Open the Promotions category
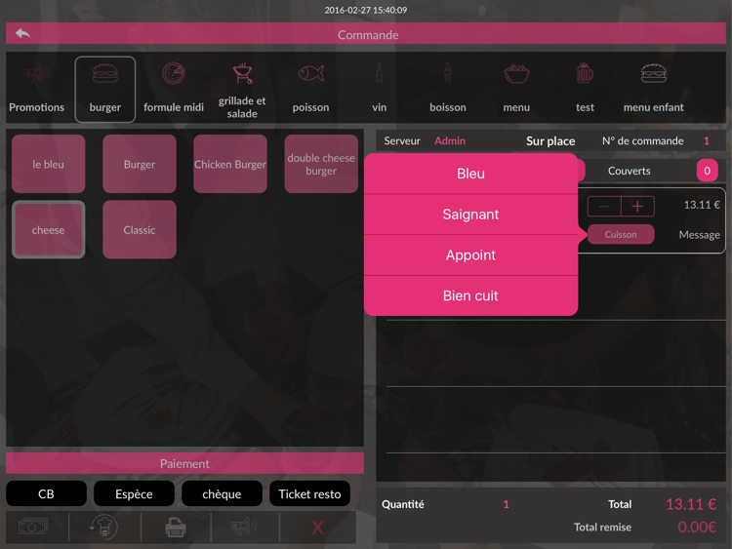This screenshot has width=732, height=549. [x=36, y=89]
